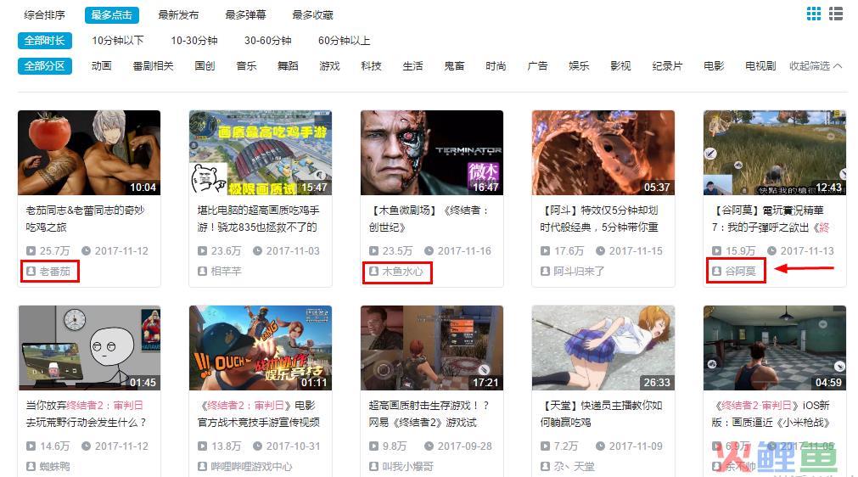Open the 15:47 画质最高吃鸡手游 thumbnail
This screenshot has width=858, height=477.
[x=261, y=153]
